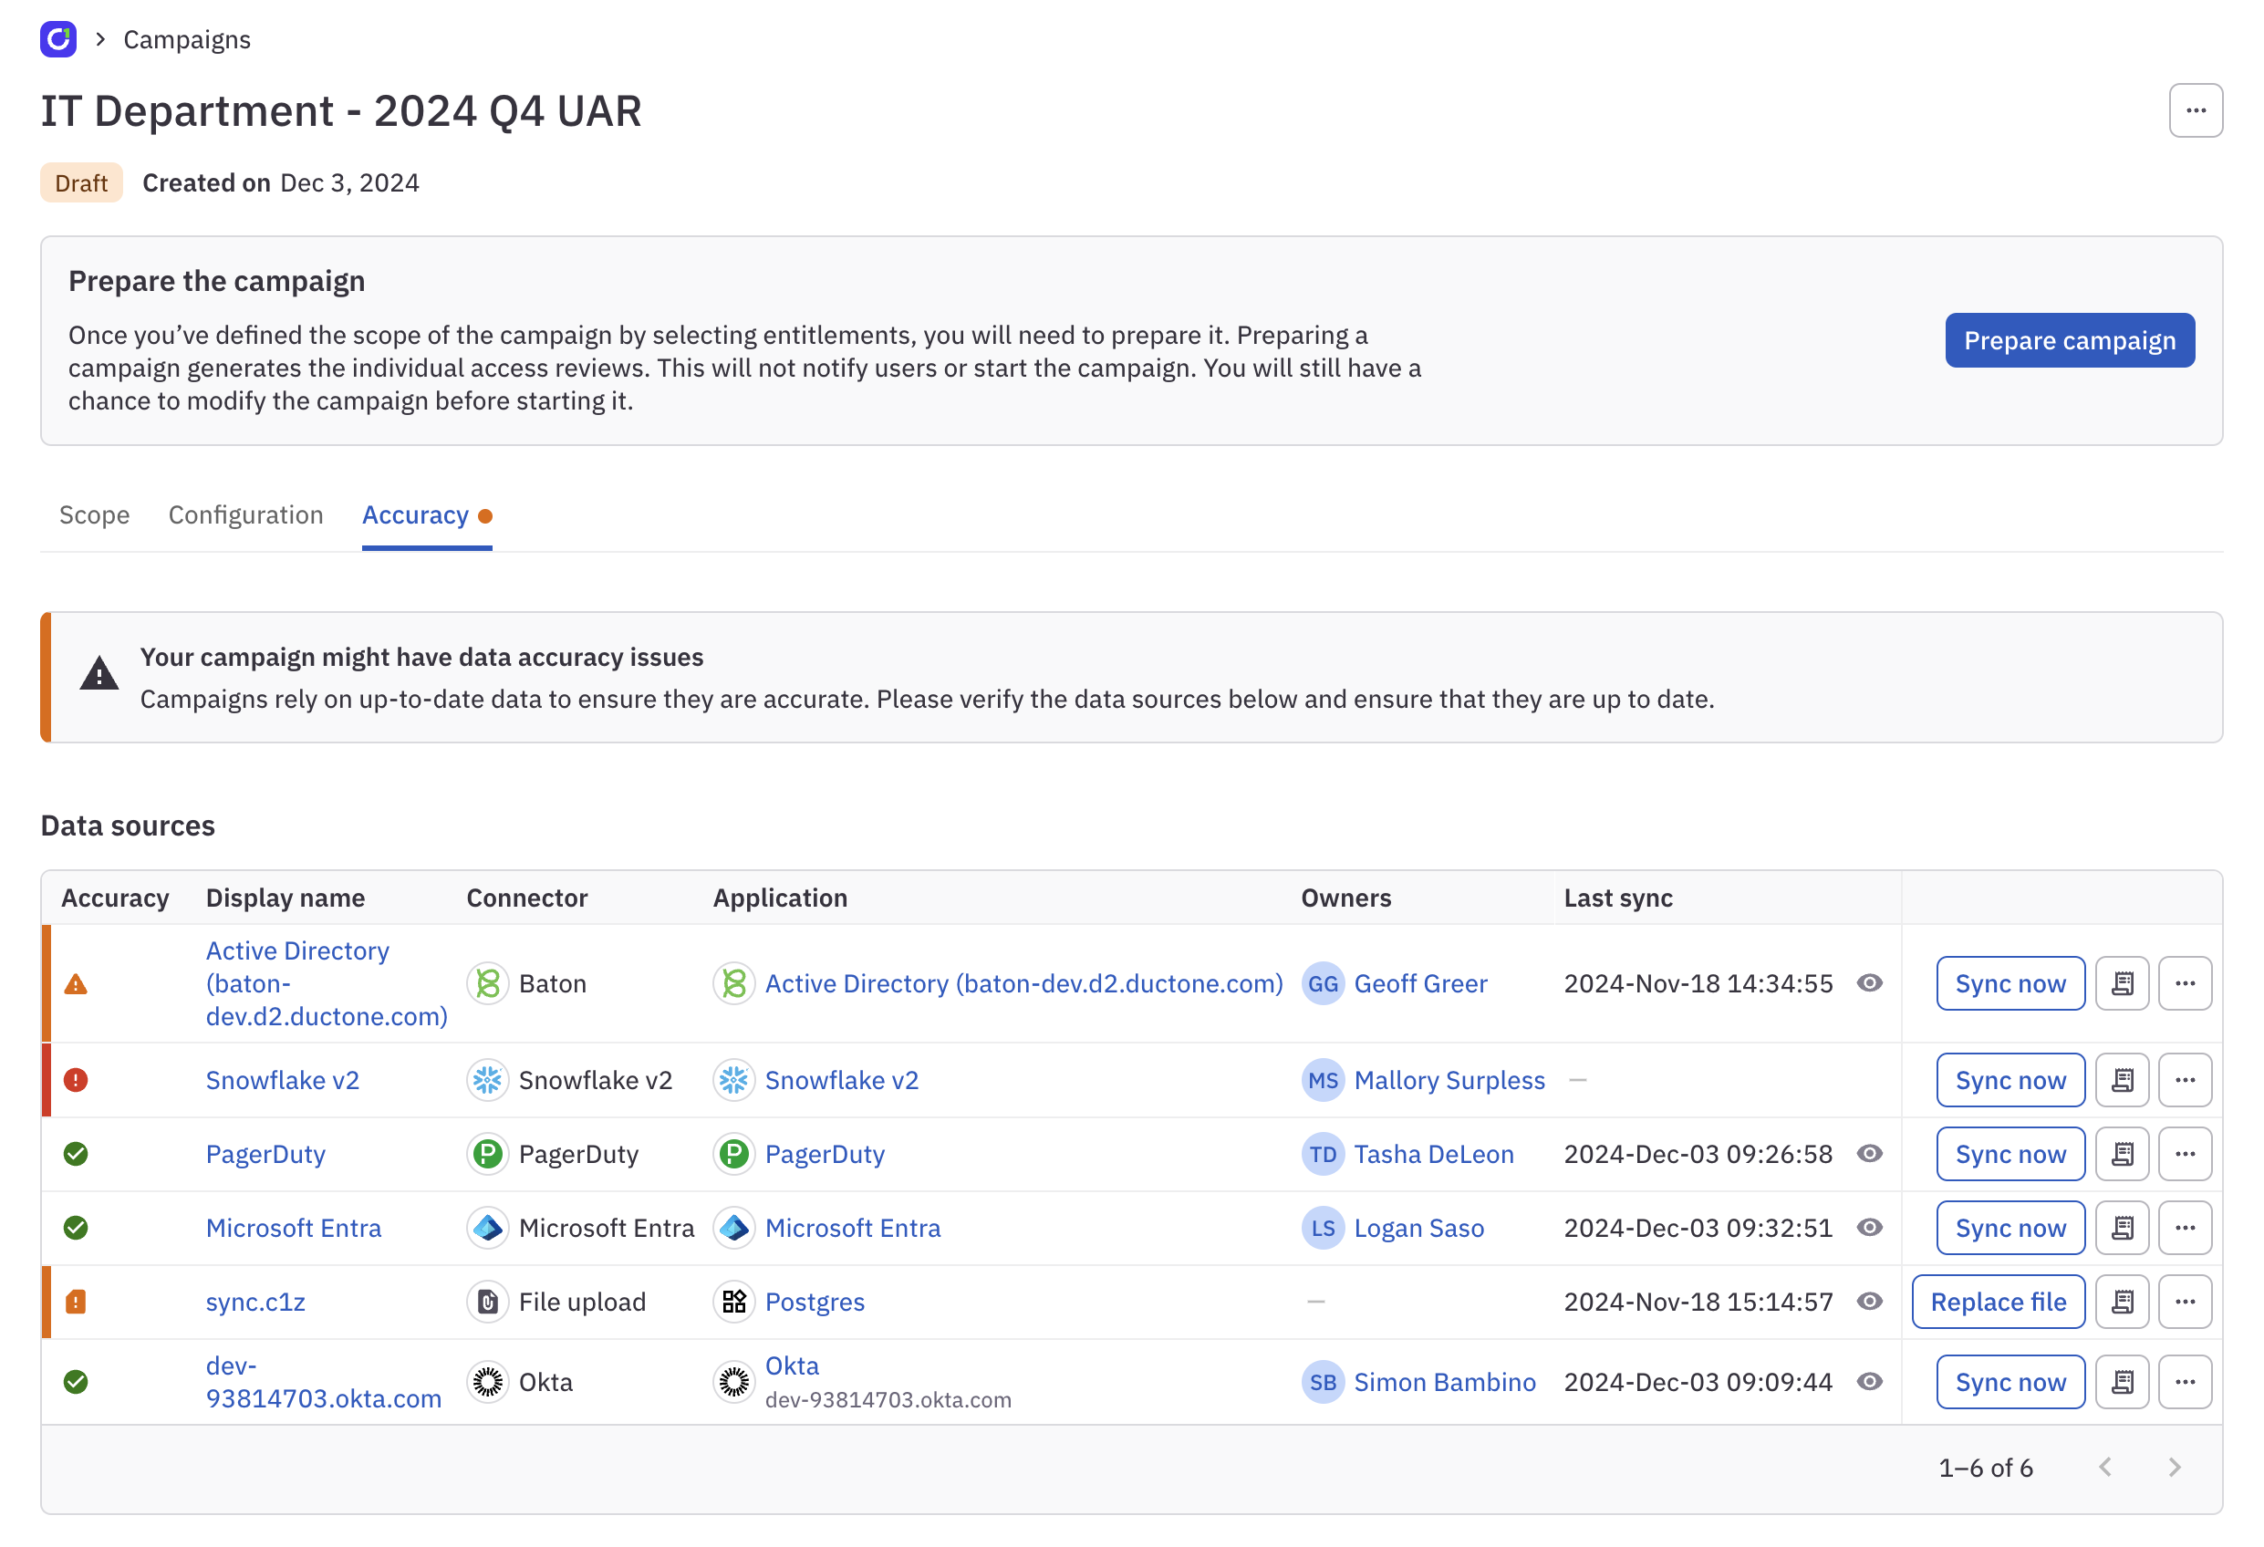Click Replace file for sync.c1z
The image size is (2264, 1547).
click(1997, 1302)
